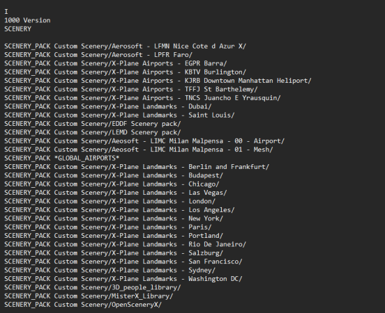Image resolution: width=385 pixels, height=313 pixels.
Task: Click the 'Landmarks - San Francisco' line
Action: click(123, 262)
